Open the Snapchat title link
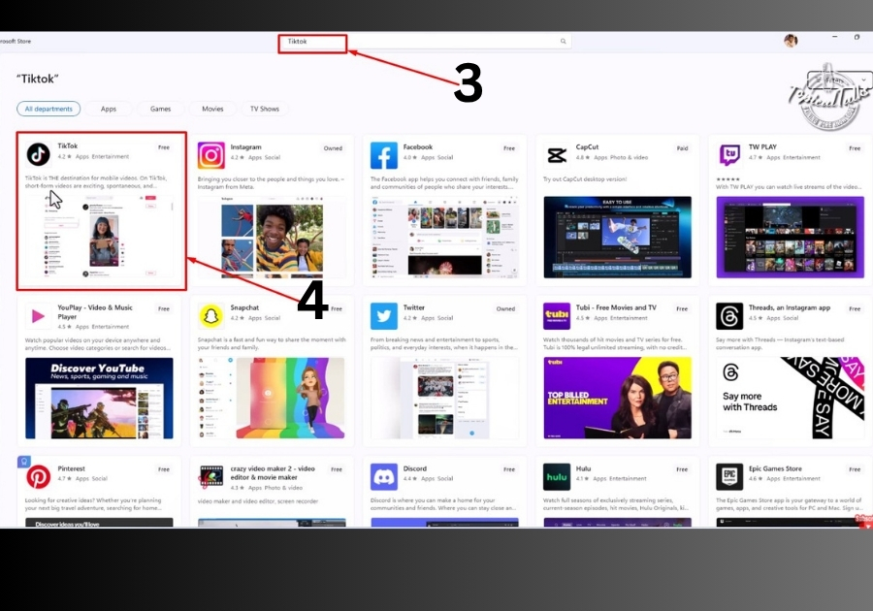Image resolution: width=873 pixels, height=611 pixels. (x=244, y=307)
